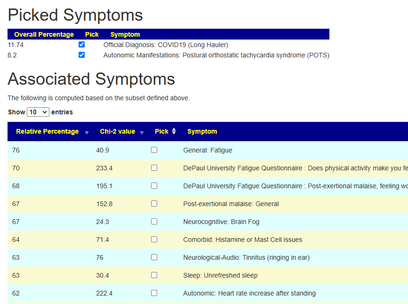Open the Show entries count dropdown
This screenshot has width=408, height=304.
click(38, 112)
